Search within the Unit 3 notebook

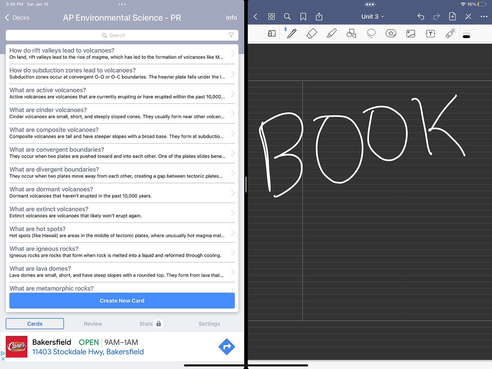(287, 17)
